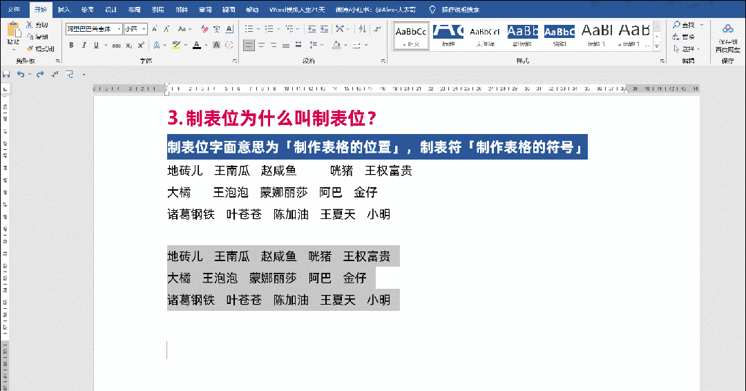Image resolution: width=746 pixels, height=391 pixels.
Task: Click the Cut scissors icon
Action: point(30,25)
